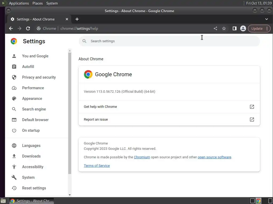Click the Get help with Chrome row
Screen dimensions: 273x204
click(169, 107)
